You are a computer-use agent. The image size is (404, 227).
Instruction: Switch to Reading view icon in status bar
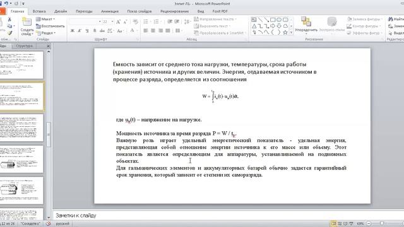(x=345, y=224)
